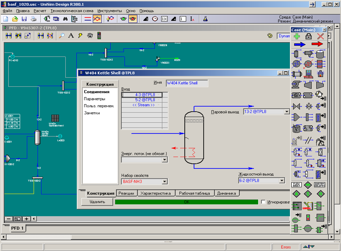Toggle the padlock icon in Case palette
The image size is (341, 251).
click(308, 36)
